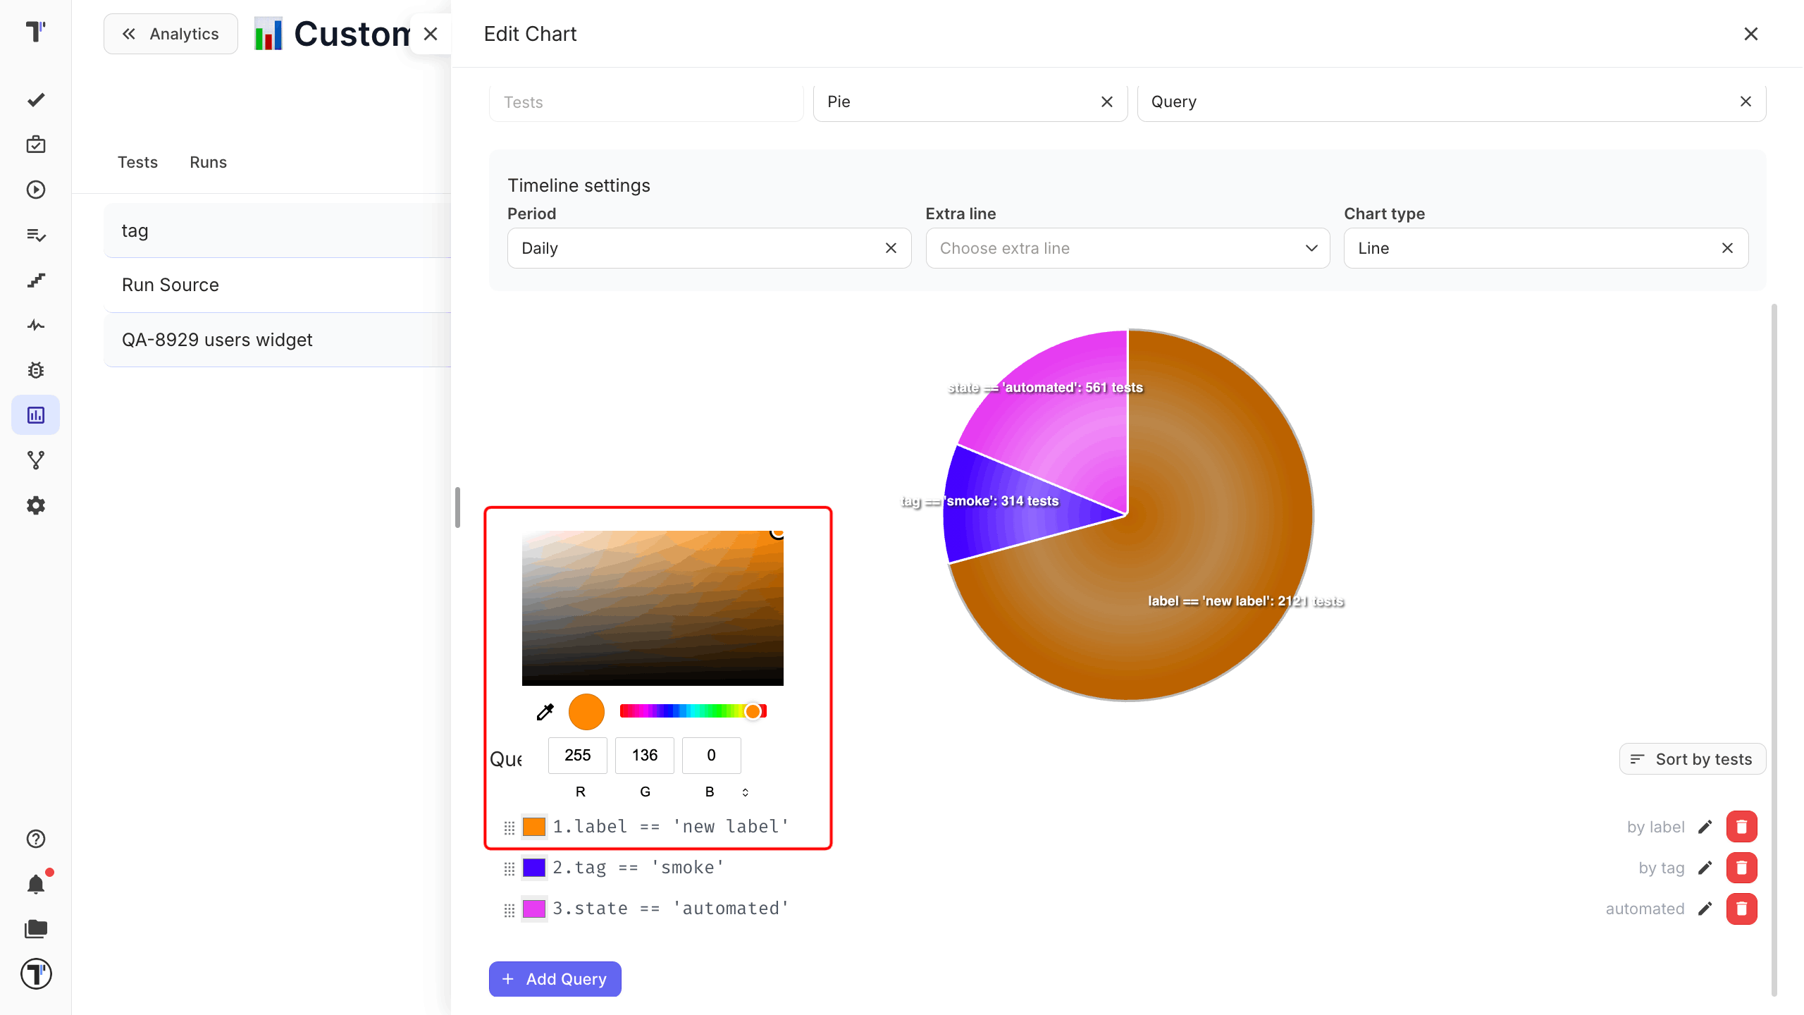Switch color format with RGB toggle arrows

coord(745,792)
